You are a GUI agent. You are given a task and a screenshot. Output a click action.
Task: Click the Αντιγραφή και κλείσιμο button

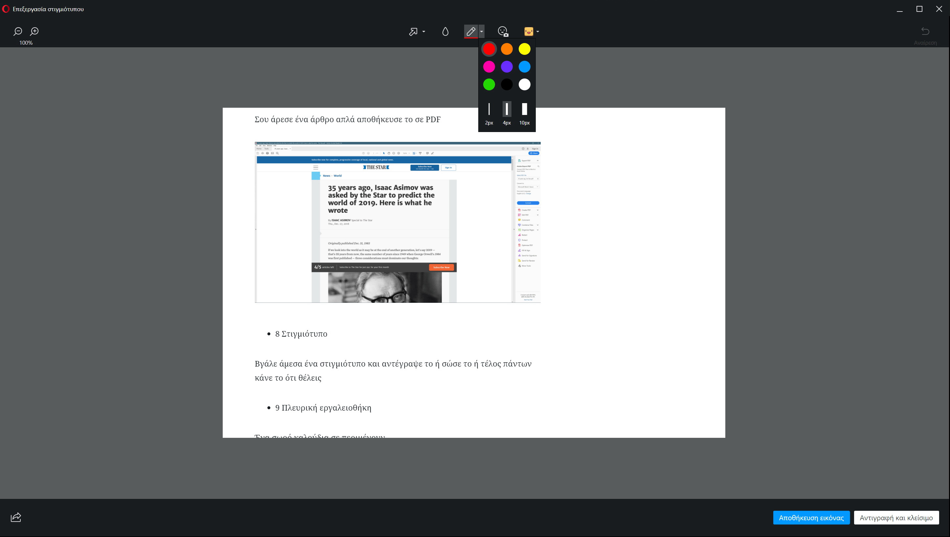click(x=896, y=518)
